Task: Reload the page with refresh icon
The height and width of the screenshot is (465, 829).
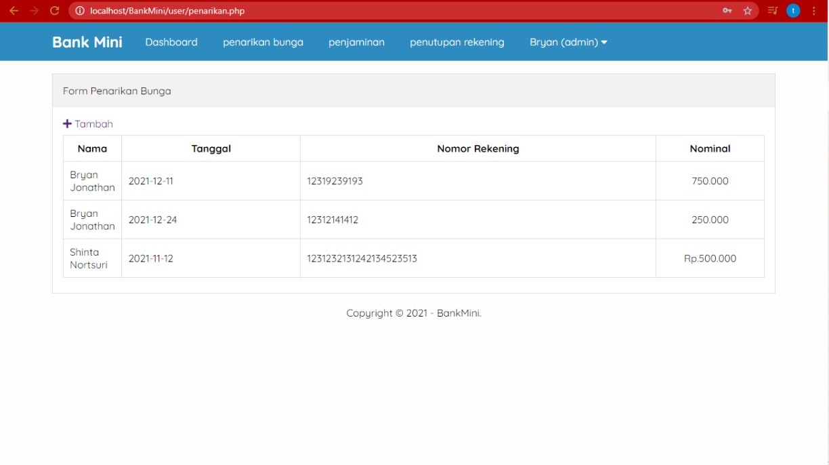Action: (55, 11)
